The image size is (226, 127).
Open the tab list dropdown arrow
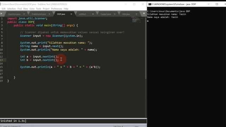click(x=144, y=13)
